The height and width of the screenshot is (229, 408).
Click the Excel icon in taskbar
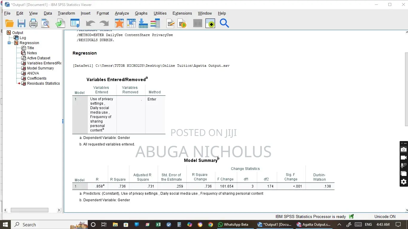(x=158, y=225)
